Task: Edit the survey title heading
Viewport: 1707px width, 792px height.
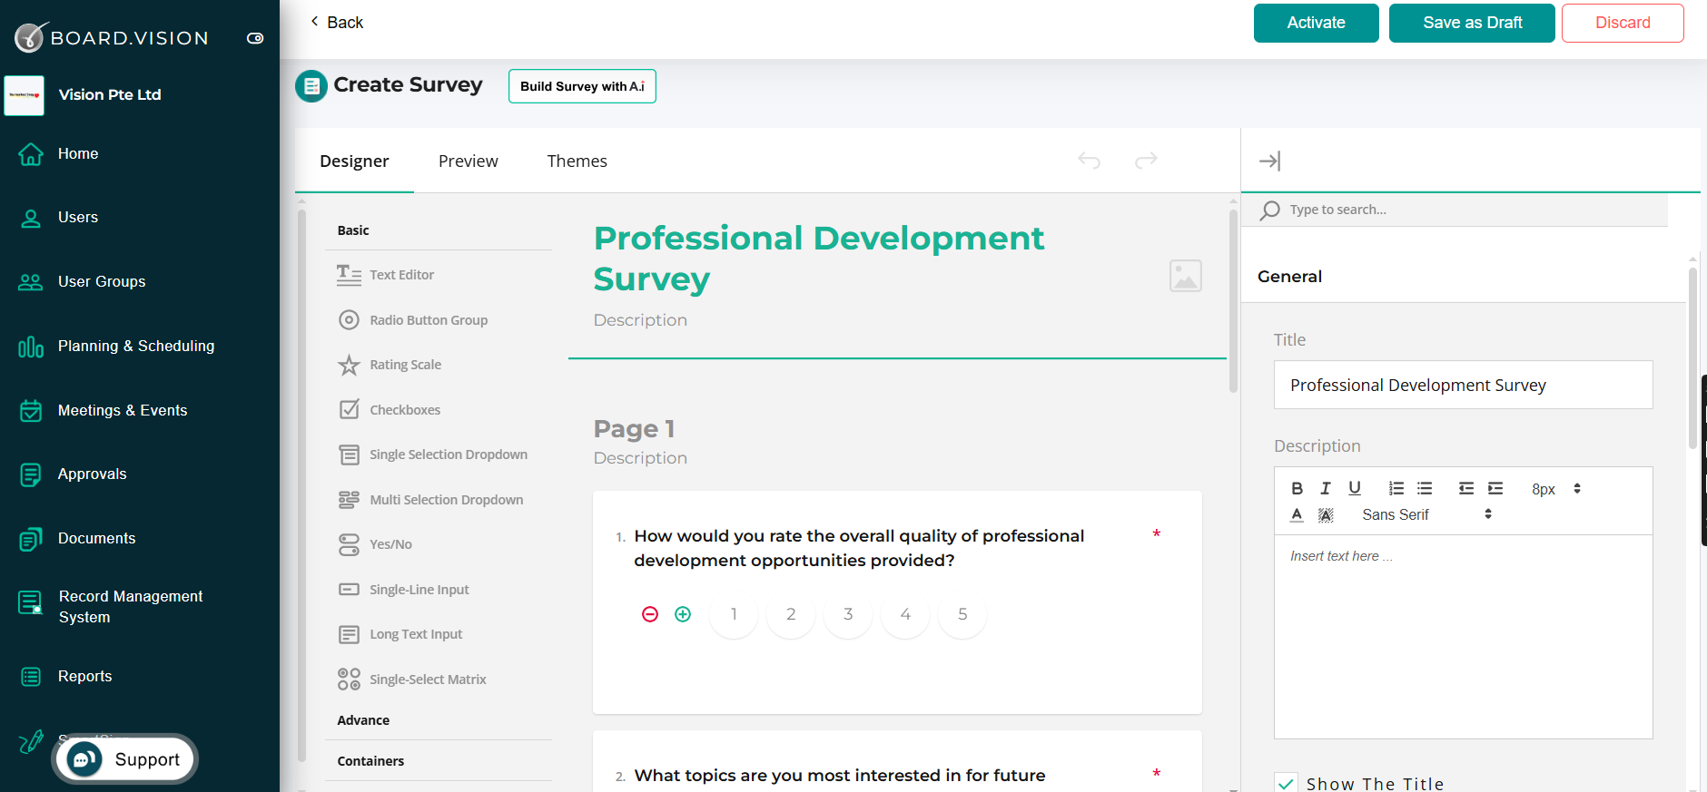Action: tap(818, 259)
